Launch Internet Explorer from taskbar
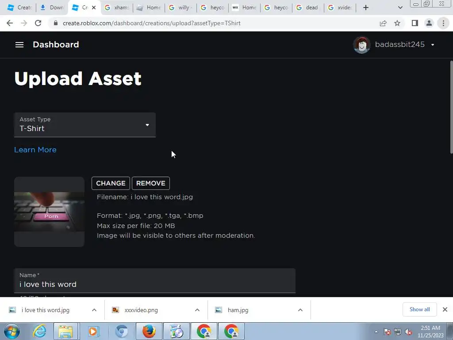 click(39, 331)
